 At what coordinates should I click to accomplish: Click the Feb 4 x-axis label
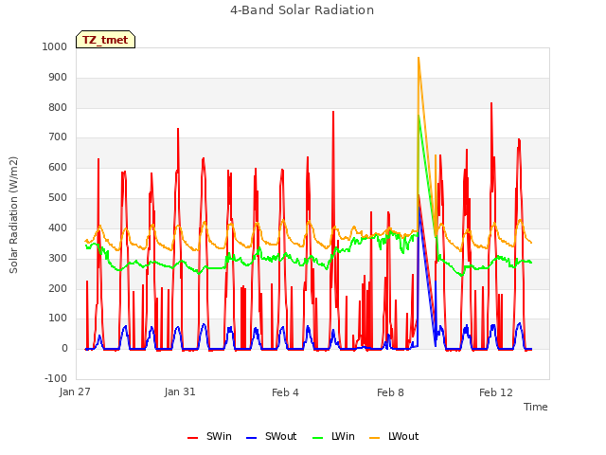click(285, 392)
